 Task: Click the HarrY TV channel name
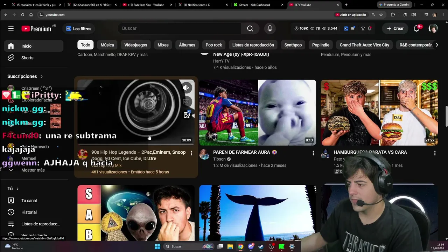[221, 61]
